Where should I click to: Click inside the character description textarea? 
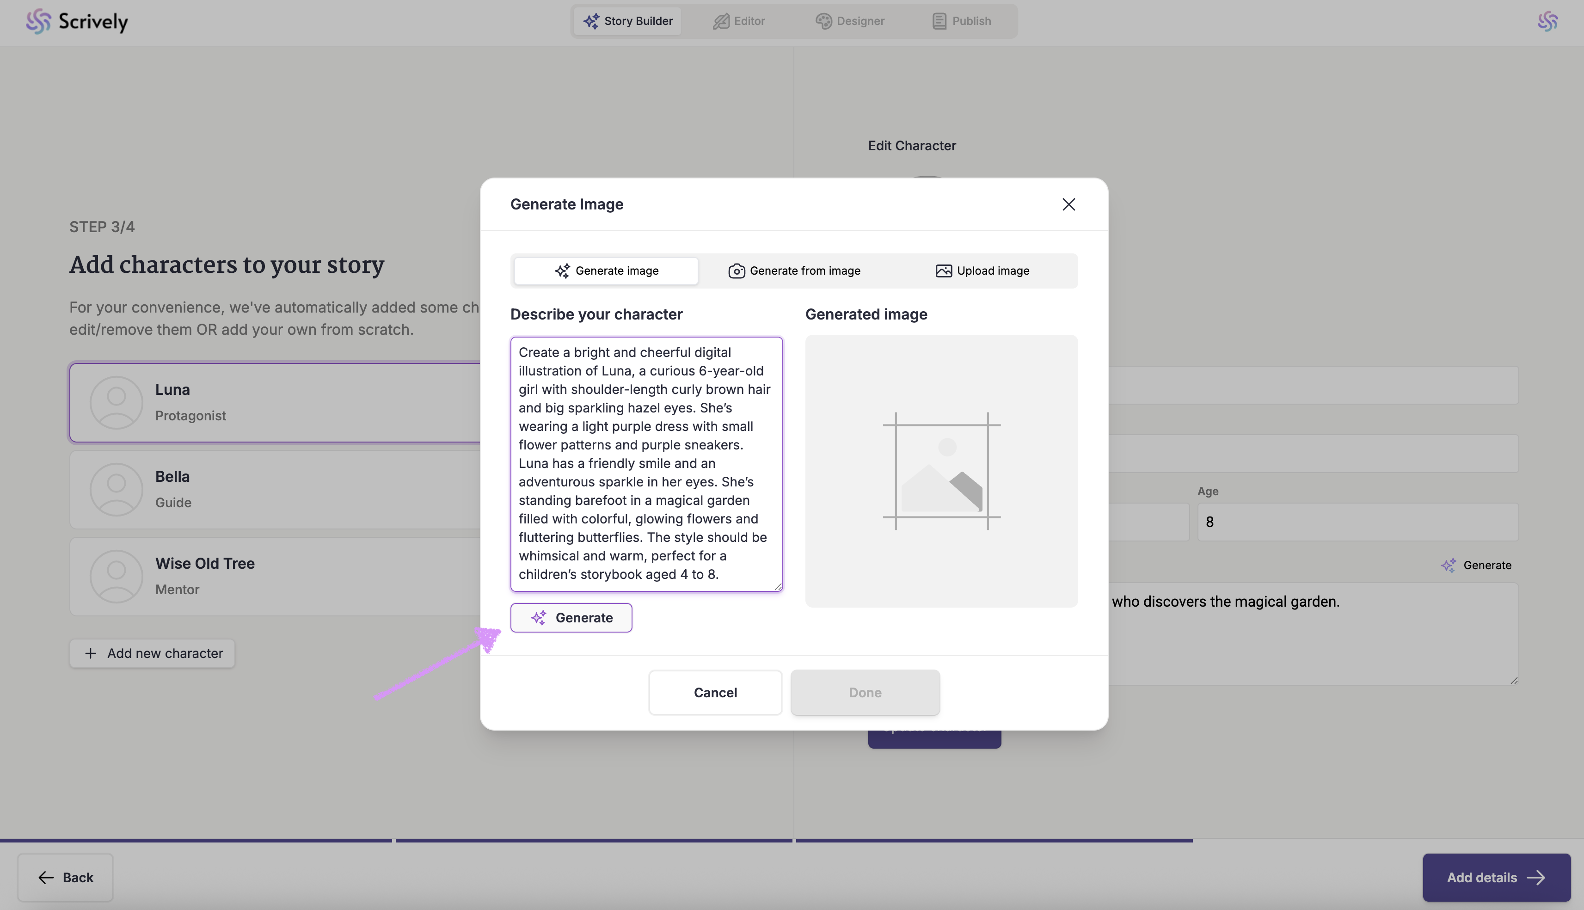[646, 463]
